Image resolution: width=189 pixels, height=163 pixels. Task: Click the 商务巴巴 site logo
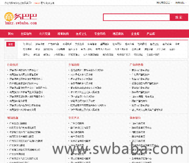[x=21, y=18]
